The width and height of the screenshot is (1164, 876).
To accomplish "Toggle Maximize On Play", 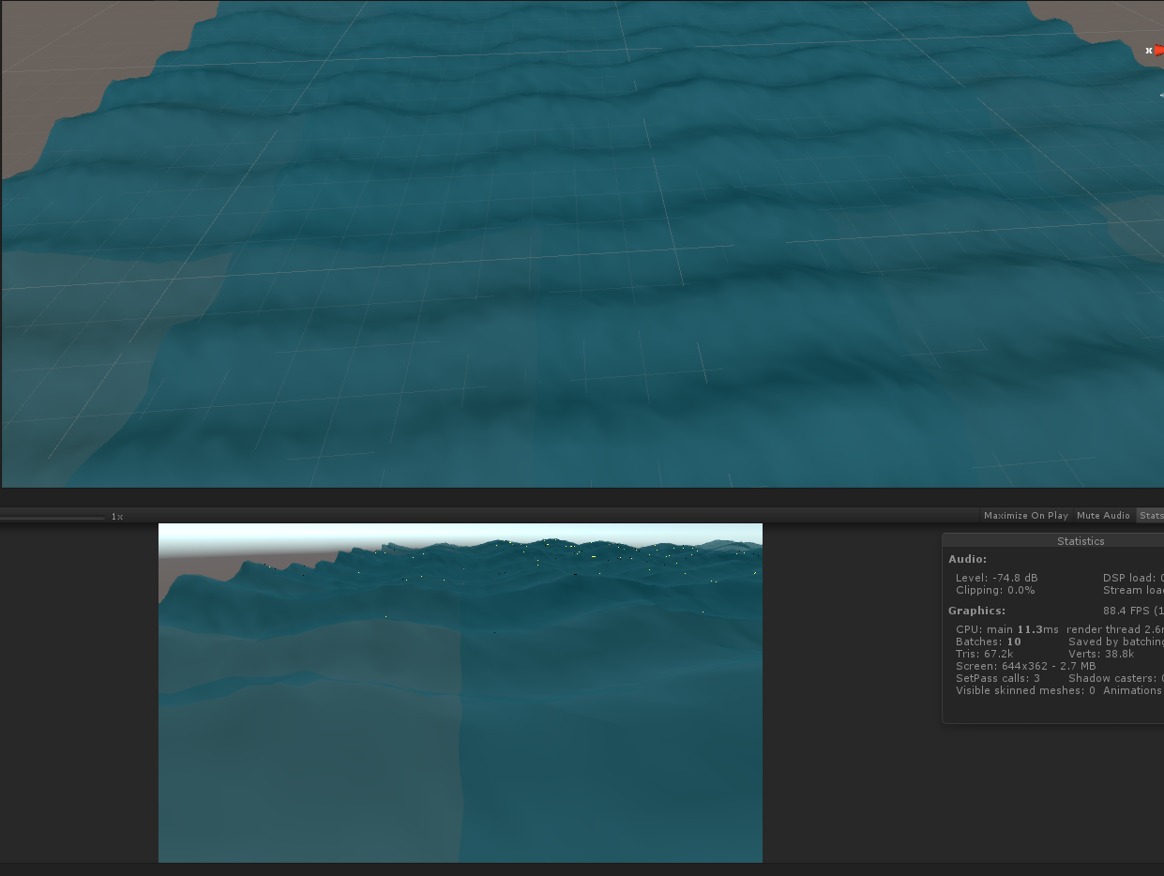I will [1025, 516].
